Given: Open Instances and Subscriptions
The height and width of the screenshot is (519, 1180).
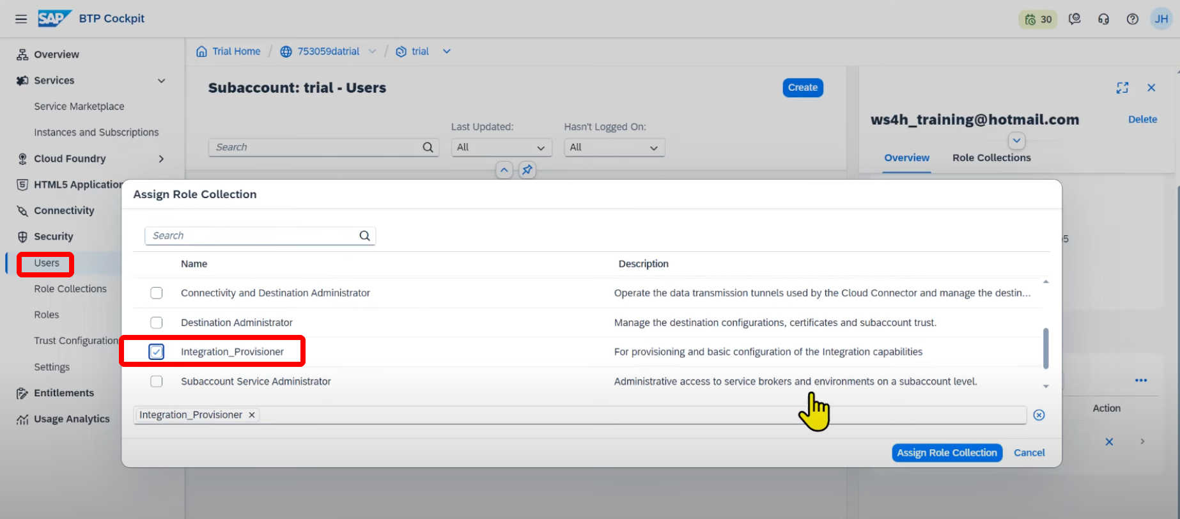Looking at the screenshot, I should pyautogui.click(x=97, y=132).
